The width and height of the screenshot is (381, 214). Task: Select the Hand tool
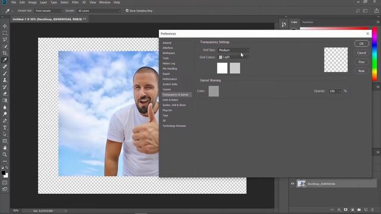[5, 148]
